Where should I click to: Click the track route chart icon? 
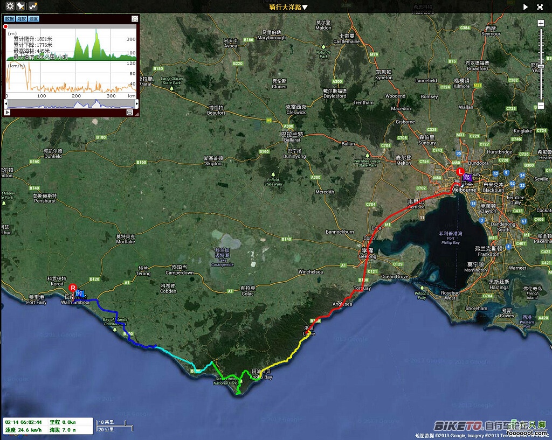[x=33, y=6]
